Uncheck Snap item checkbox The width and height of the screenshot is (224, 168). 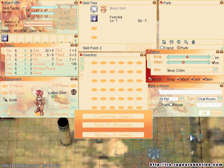pyautogui.click(x=204, y=79)
